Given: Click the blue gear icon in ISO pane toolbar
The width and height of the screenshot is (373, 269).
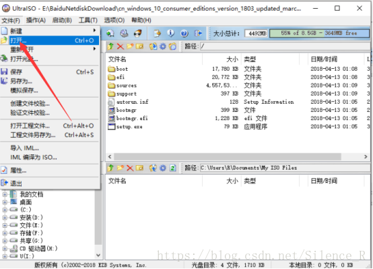Looking at the screenshot, I should coord(163,47).
